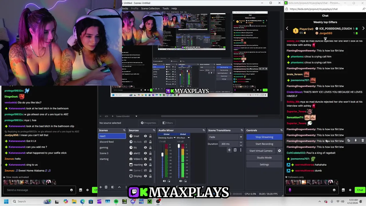Toggle the reacting source eye icon
This screenshot has height=206, width=366.
coord(145,165)
